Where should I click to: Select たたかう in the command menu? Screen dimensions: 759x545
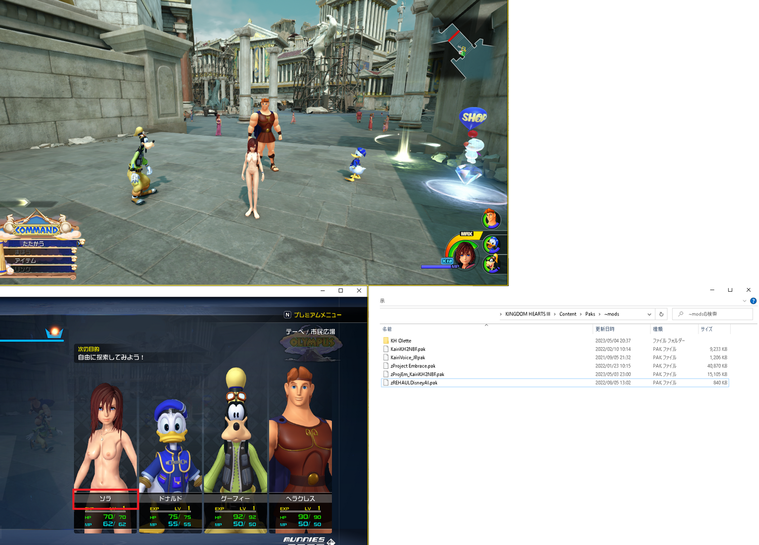click(x=33, y=244)
